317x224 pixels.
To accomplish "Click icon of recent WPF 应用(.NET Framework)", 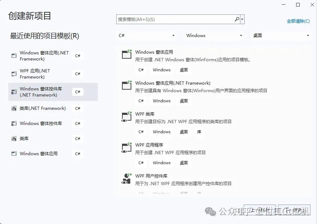I will click(14, 74).
